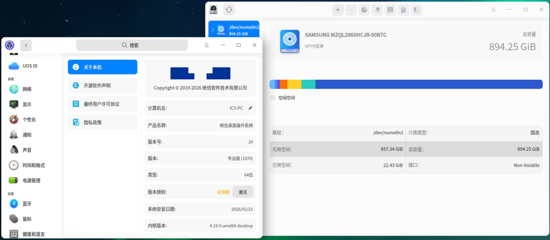Screen dimensions: 550x240
Task: Click the 激活 (Activate) button
Action: pyautogui.click(x=242, y=192)
